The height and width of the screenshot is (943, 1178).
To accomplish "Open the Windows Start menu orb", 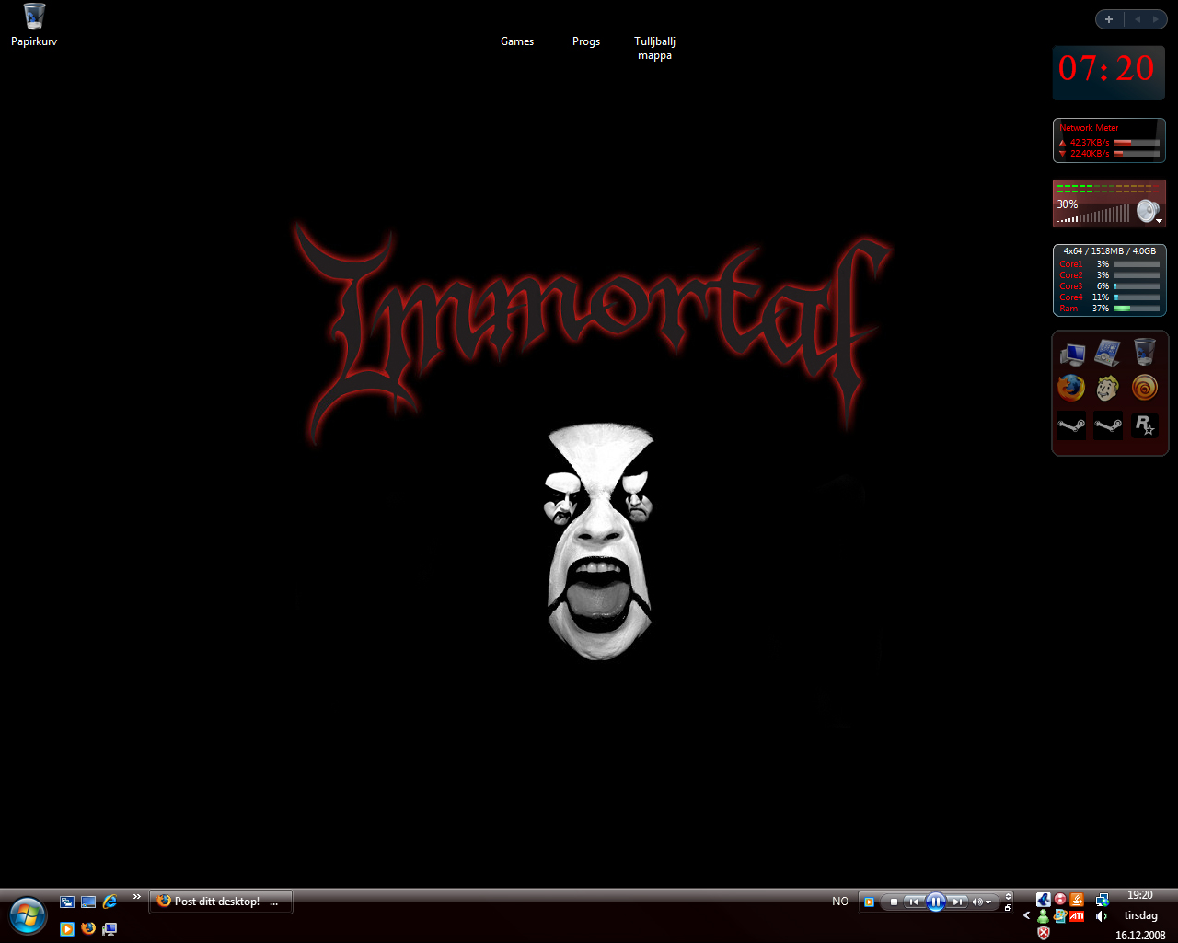I will (28, 916).
